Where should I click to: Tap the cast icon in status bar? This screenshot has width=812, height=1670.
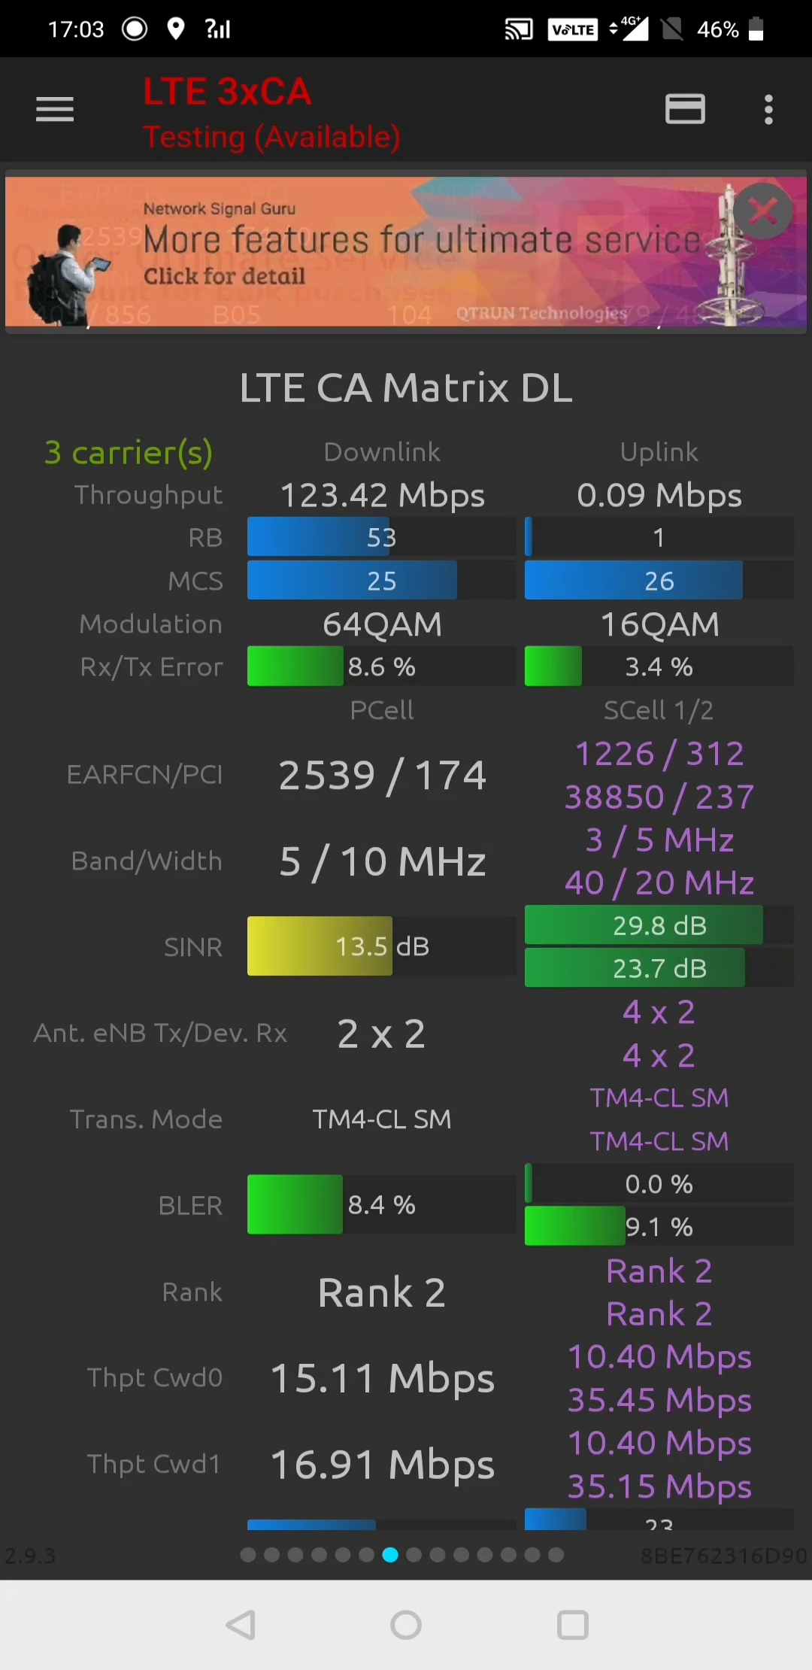(518, 29)
